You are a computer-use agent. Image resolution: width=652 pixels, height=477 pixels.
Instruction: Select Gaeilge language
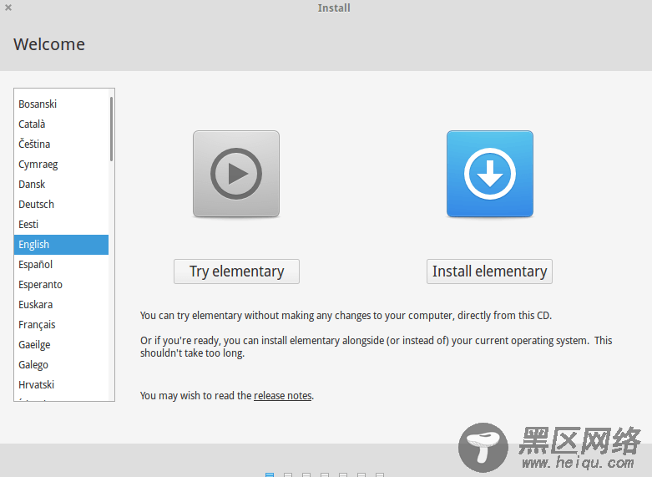61,345
